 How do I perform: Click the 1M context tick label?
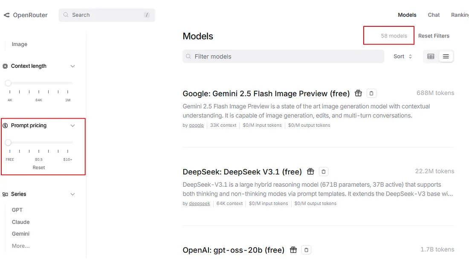pos(68,100)
